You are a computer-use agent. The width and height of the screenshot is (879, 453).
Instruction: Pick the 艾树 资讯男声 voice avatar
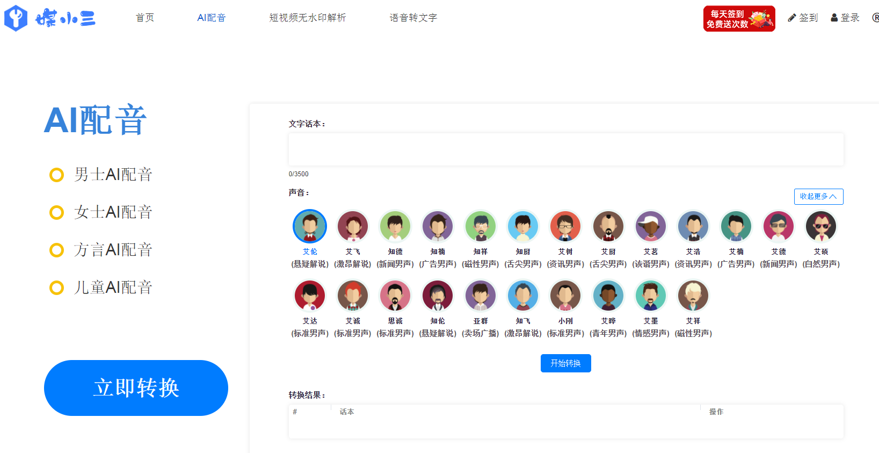point(565,226)
